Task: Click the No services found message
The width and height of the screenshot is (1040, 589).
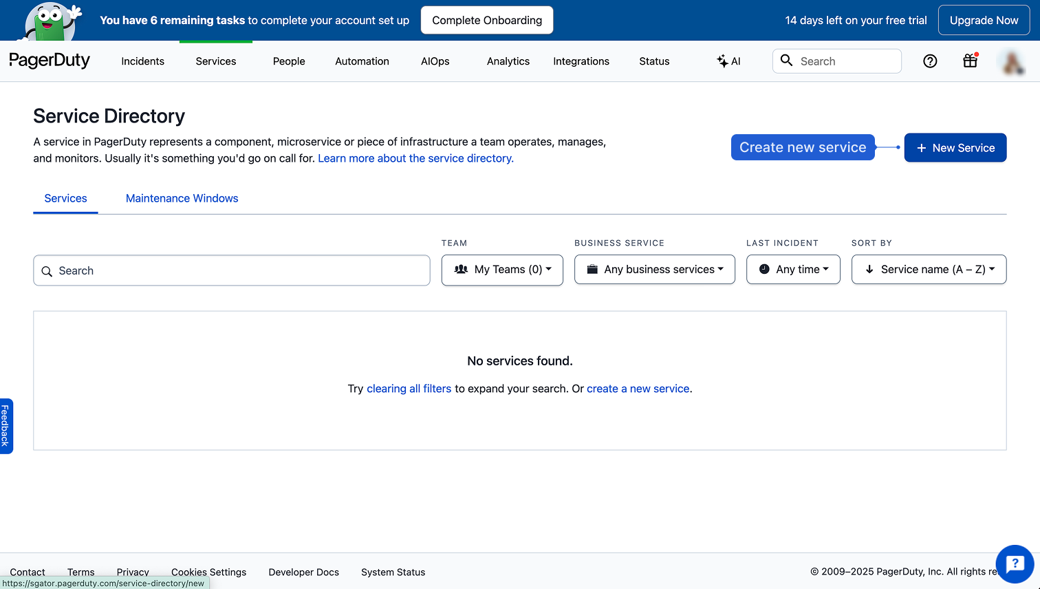Action: (x=520, y=361)
